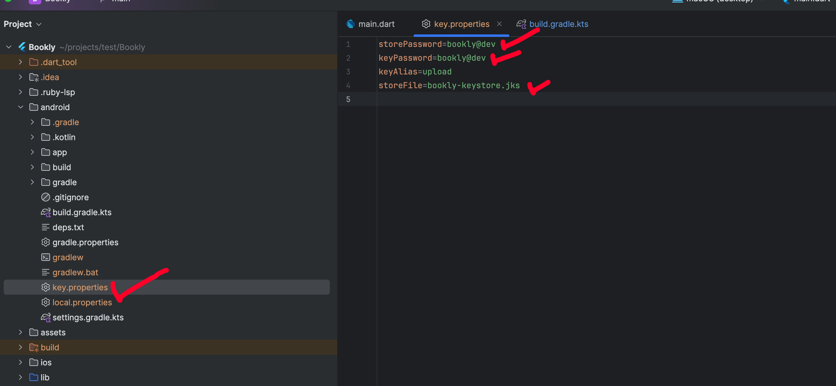
Task: Select the key.properties editor tab
Action: point(461,24)
